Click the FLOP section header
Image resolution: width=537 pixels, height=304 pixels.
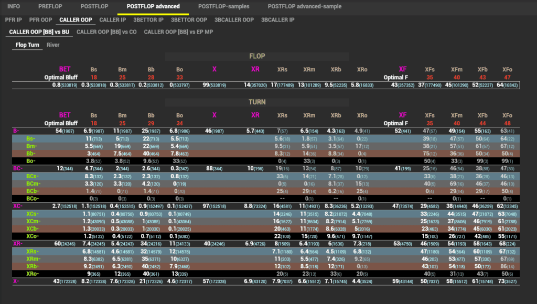(x=257, y=56)
